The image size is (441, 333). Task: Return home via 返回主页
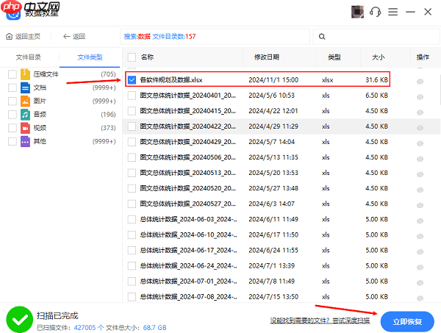pyautogui.click(x=23, y=37)
